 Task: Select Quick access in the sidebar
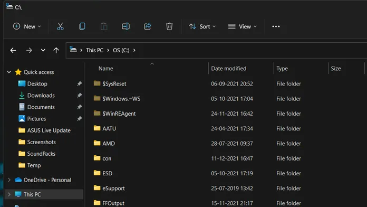pyautogui.click(x=38, y=72)
